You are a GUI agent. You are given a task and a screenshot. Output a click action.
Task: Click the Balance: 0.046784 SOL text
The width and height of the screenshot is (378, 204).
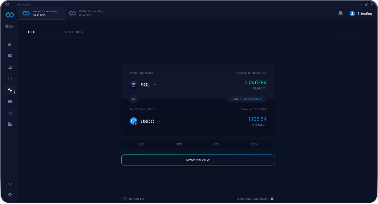click(x=251, y=73)
